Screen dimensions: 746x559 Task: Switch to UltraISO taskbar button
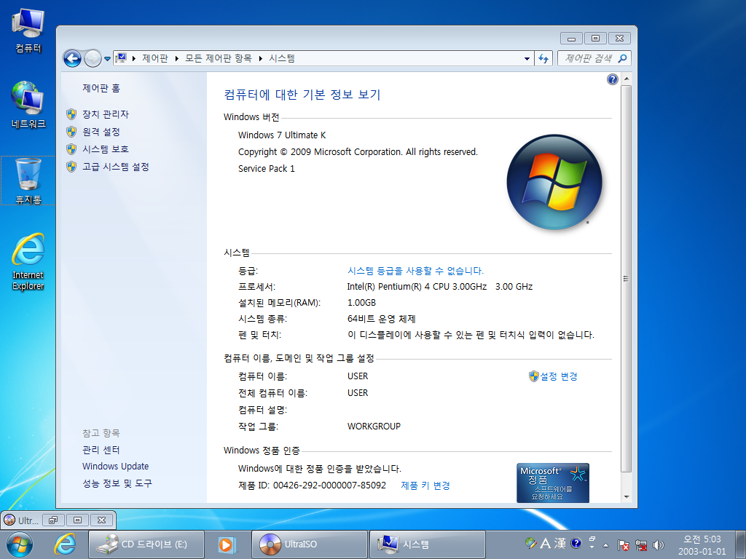click(x=309, y=544)
